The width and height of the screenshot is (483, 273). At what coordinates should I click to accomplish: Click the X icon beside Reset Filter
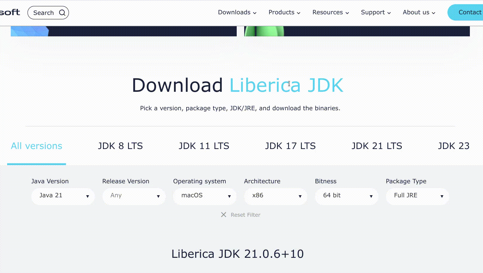[x=223, y=215]
